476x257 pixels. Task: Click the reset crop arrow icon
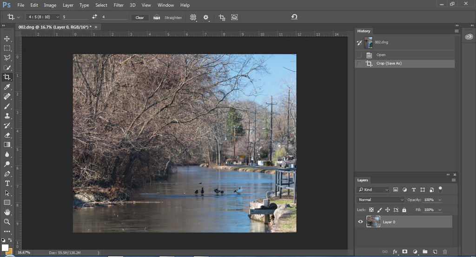tap(294, 17)
